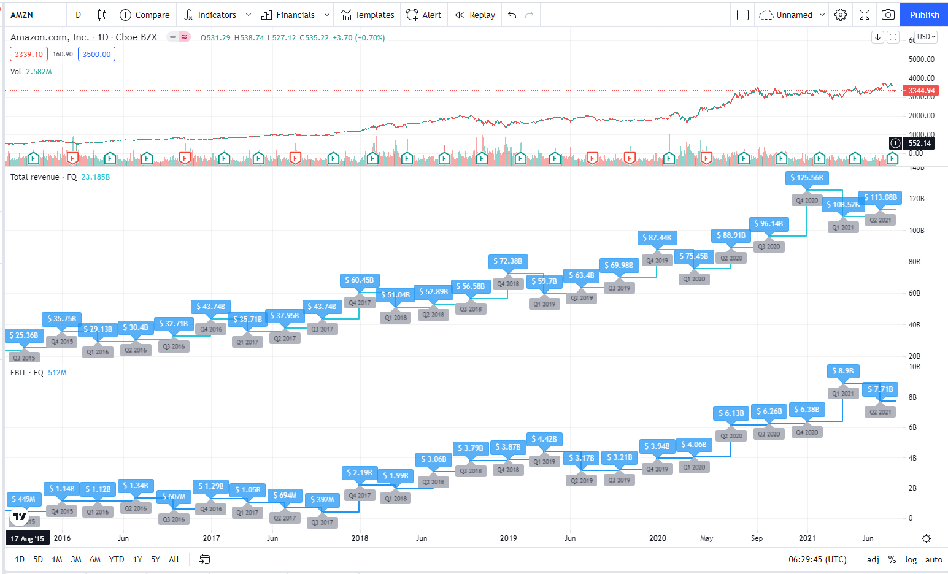Viewport: 948px width, 574px height.
Task: Open the Financials menu
Action: tap(288, 15)
